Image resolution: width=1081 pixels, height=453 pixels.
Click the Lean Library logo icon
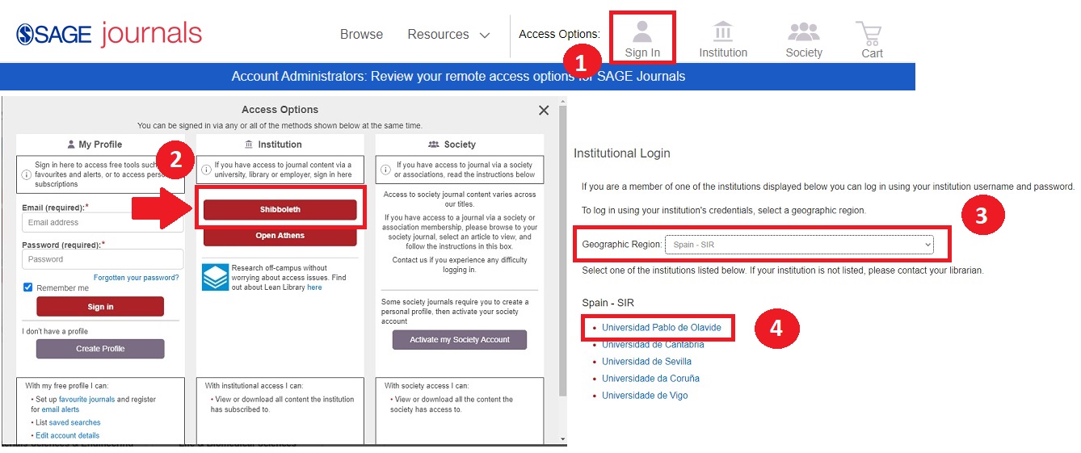(x=215, y=277)
